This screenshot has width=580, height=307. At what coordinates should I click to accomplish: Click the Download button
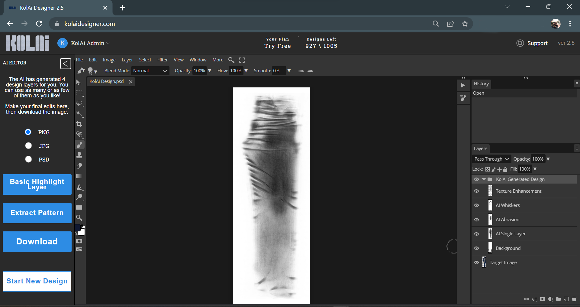click(37, 242)
